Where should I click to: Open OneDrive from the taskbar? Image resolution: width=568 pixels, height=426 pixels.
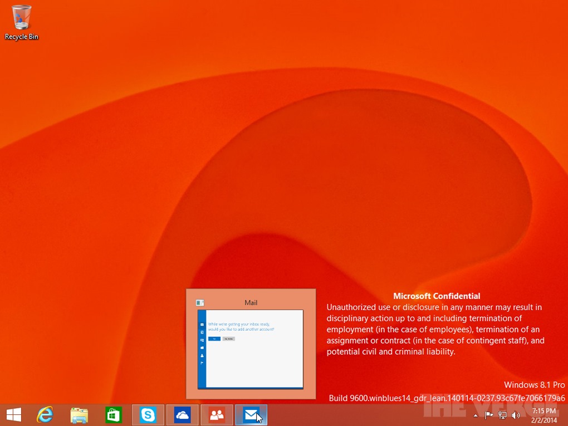182,415
